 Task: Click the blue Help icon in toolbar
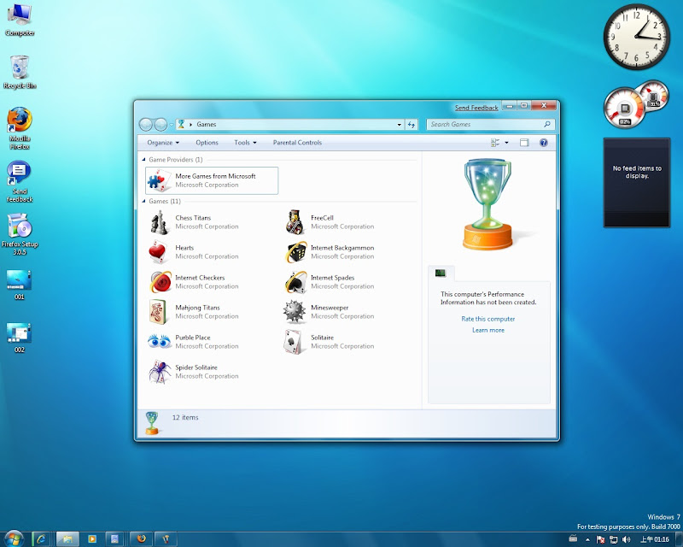543,143
